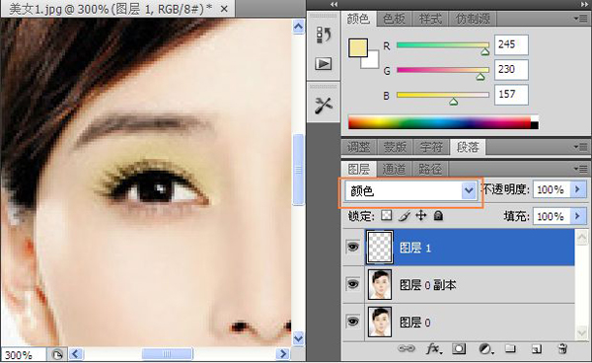This screenshot has height=363, width=592.
Task: Click the B channel slider
Action: coord(442,95)
